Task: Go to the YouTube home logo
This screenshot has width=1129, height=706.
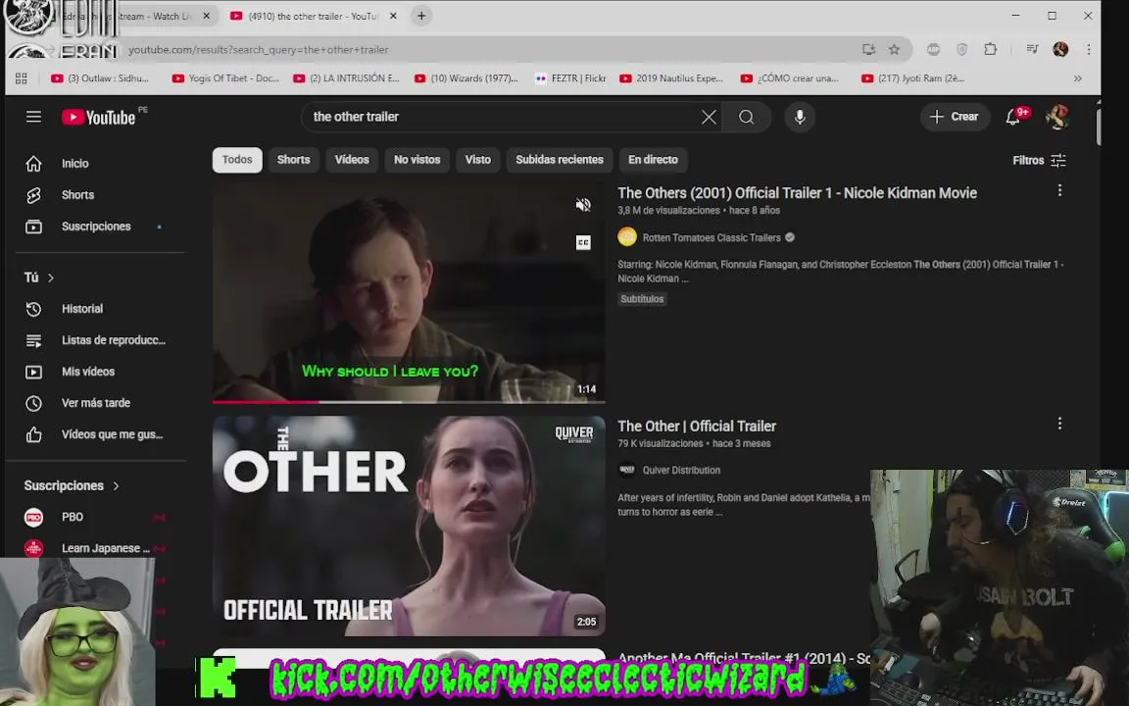Action: 99,117
